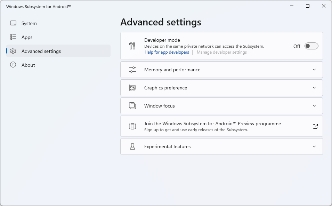Click the Window focus icon
Image resolution: width=332 pixels, height=206 pixels.
132,106
